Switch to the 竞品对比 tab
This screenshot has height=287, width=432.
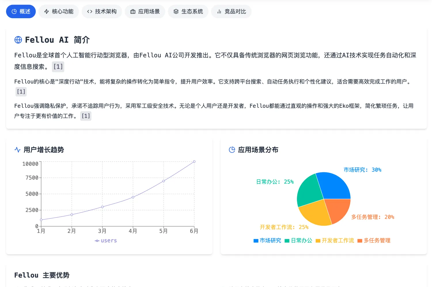pos(231,12)
